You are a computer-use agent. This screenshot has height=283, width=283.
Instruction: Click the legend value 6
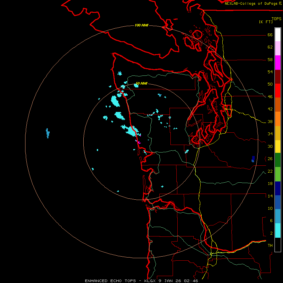271,221
